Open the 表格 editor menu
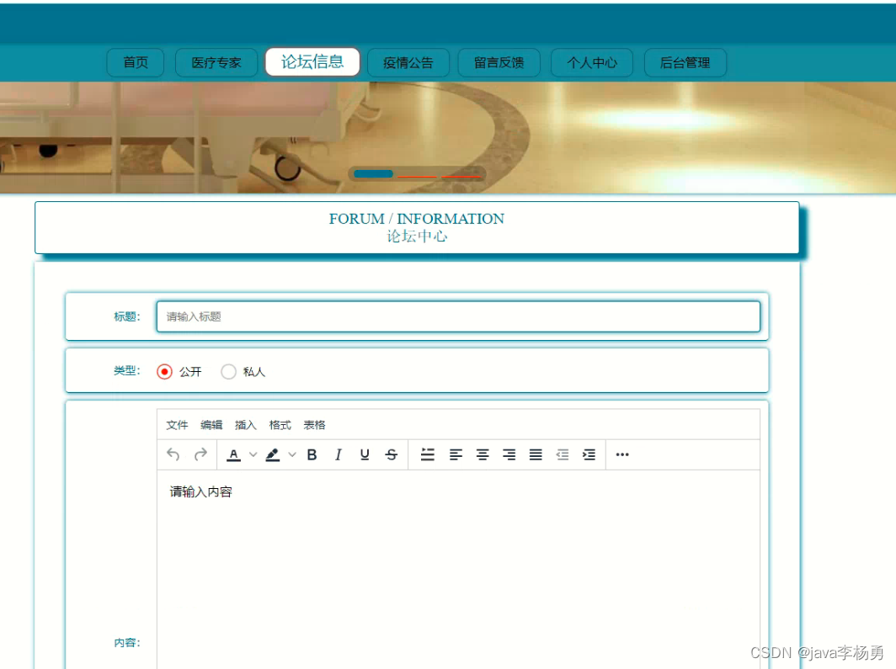Viewport: 896px width, 669px height. tap(314, 425)
